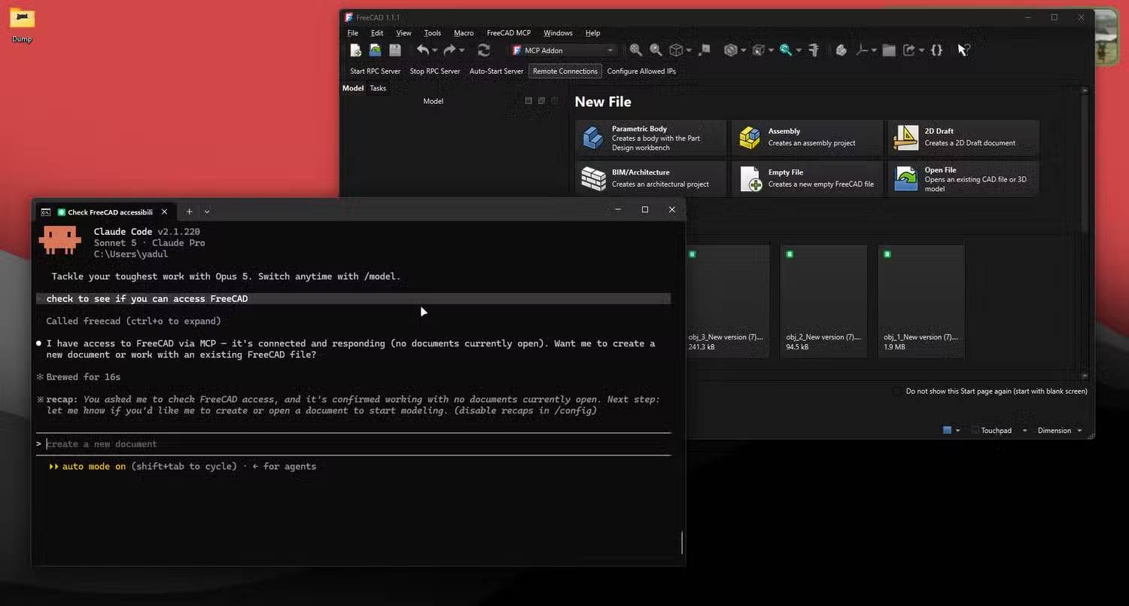The width and height of the screenshot is (1129, 606).
Task: Add a new terminal tab with plus
Action: click(x=189, y=212)
